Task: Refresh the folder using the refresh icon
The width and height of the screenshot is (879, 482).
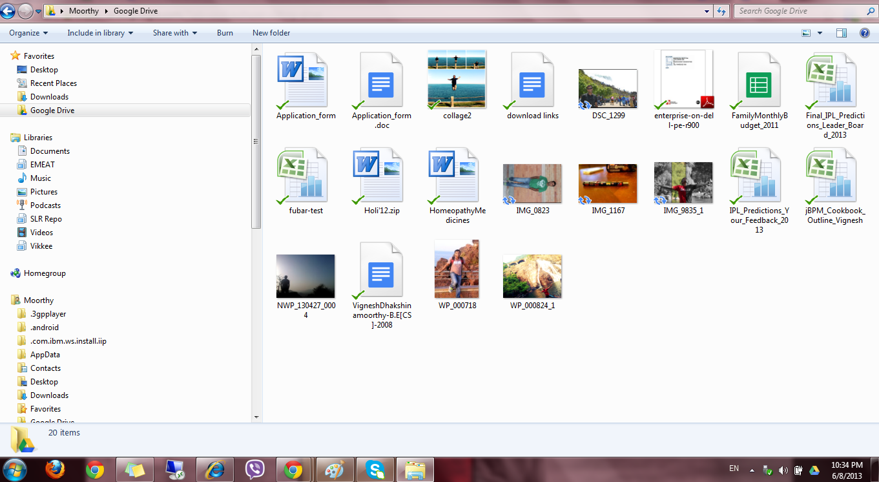Action: (x=721, y=10)
